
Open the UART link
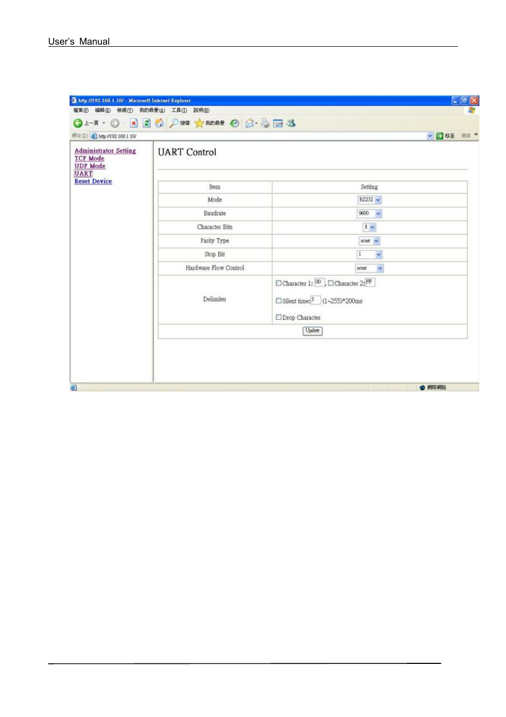tap(83, 174)
